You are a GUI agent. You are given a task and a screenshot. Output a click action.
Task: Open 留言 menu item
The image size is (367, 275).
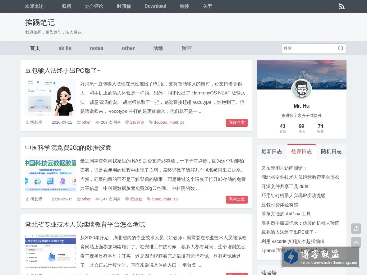(x=187, y=48)
